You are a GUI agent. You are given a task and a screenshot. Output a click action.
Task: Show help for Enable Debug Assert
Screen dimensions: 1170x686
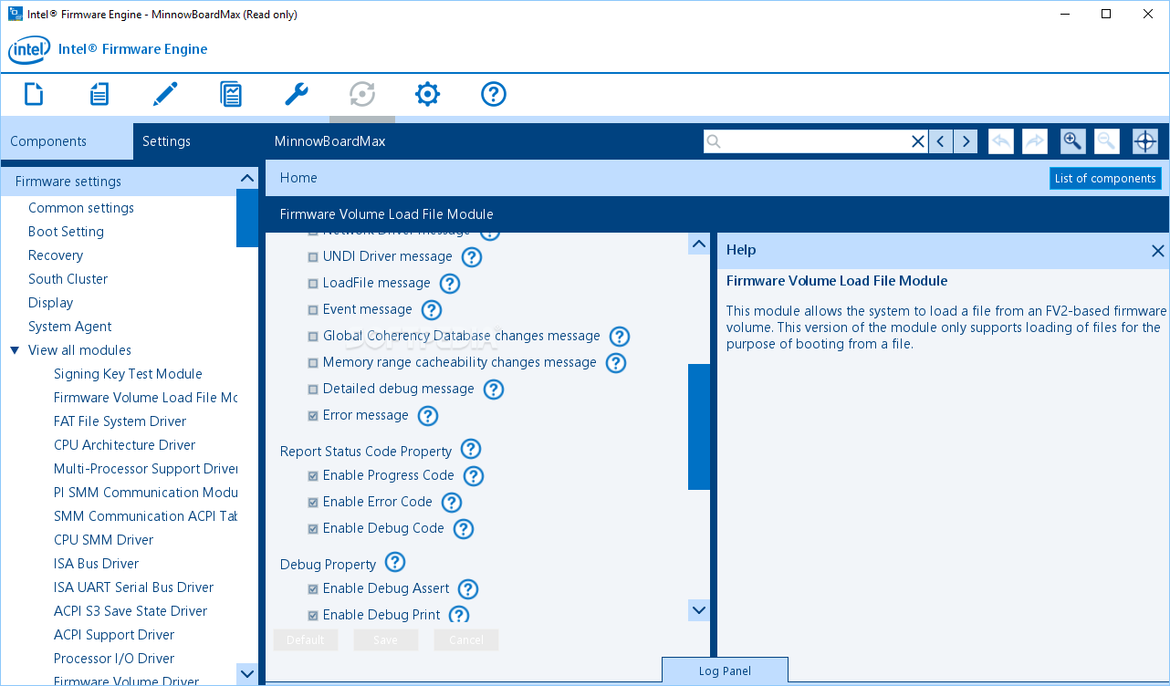[468, 589]
